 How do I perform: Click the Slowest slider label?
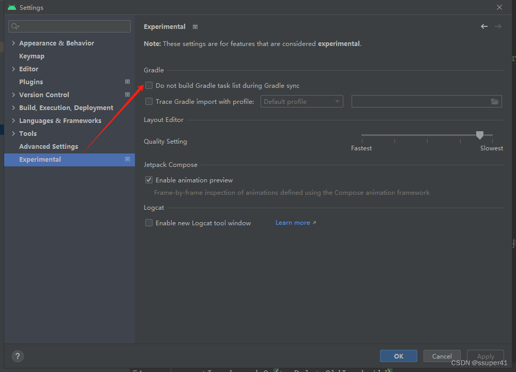pos(491,148)
